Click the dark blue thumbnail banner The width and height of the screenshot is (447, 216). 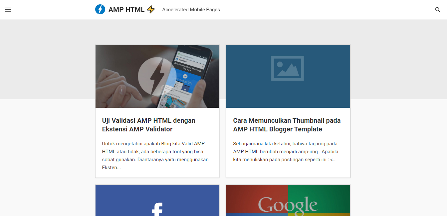tap(288, 76)
